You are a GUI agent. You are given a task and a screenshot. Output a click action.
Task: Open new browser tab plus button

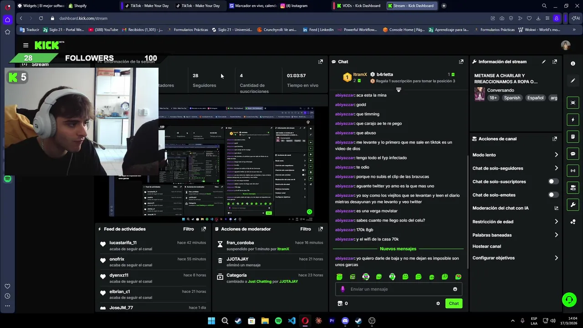(x=444, y=6)
